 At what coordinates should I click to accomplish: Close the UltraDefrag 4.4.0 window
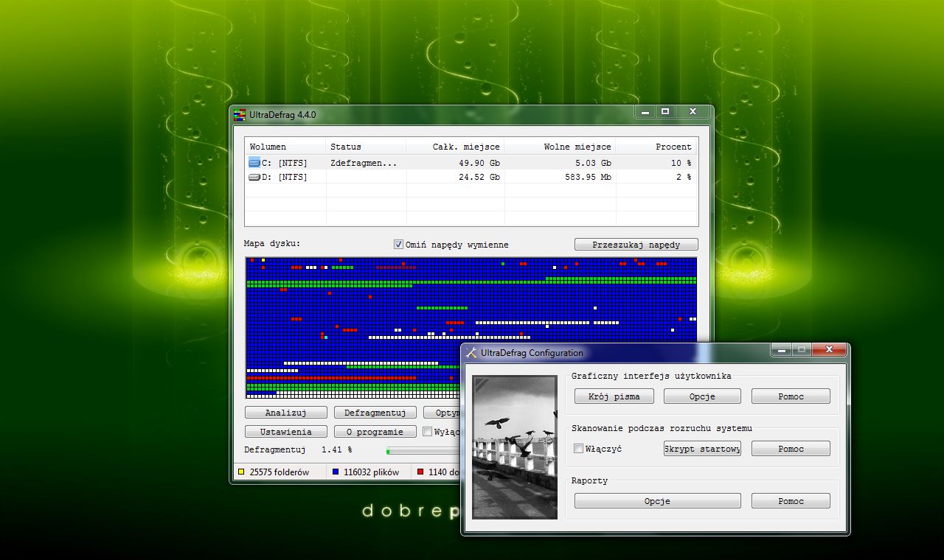click(x=693, y=112)
